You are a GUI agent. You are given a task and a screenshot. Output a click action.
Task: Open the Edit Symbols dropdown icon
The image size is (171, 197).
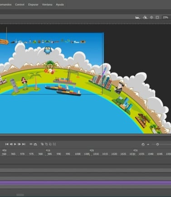click(145, 17)
